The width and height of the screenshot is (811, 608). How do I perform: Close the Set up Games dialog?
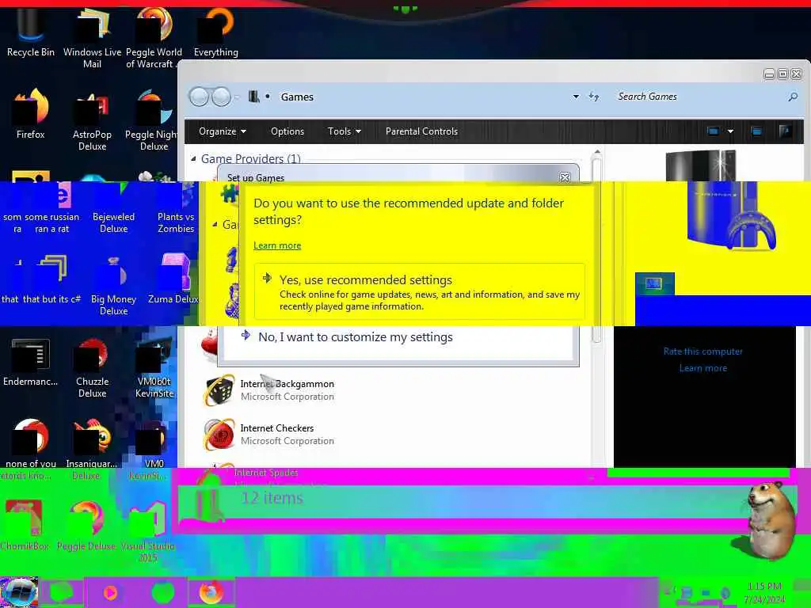point(565,178)
